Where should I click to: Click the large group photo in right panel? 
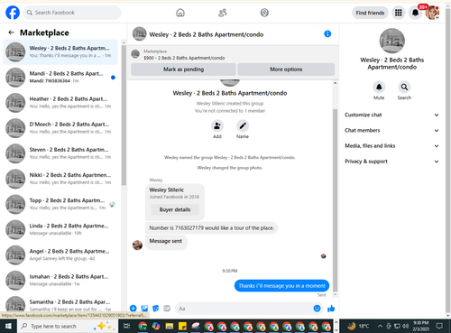pos(391,41)
